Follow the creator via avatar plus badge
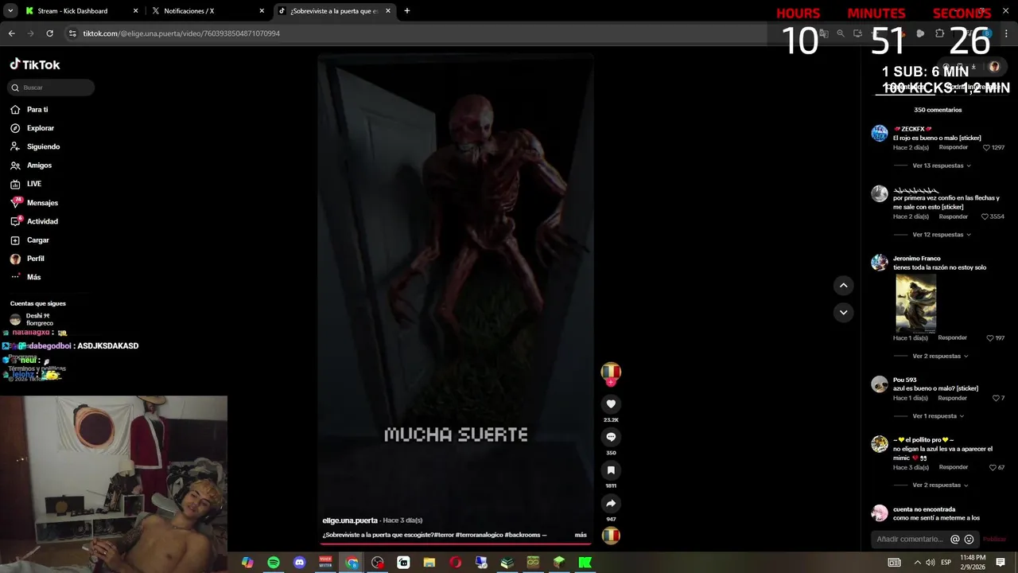 [611, 382]
